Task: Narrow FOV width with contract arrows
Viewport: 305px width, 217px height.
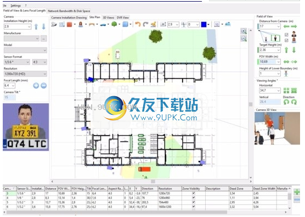Action: click(x=294, y=62)
